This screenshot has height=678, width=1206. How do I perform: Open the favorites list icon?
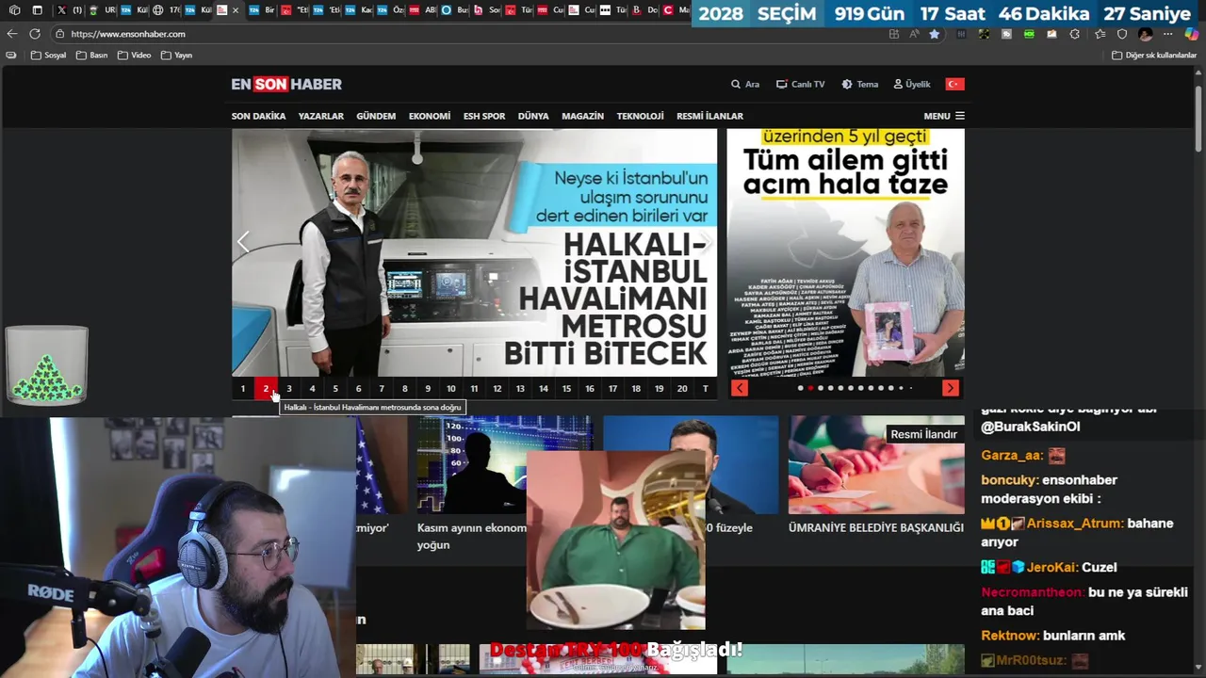pos(1100,34)
